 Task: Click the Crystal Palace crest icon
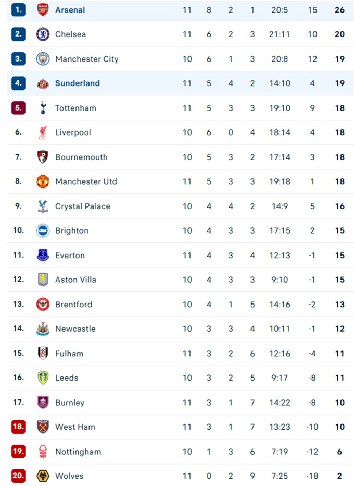(x=43, y=206)
